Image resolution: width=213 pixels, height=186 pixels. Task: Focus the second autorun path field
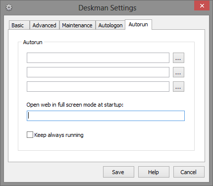click(x=98, y=72)
